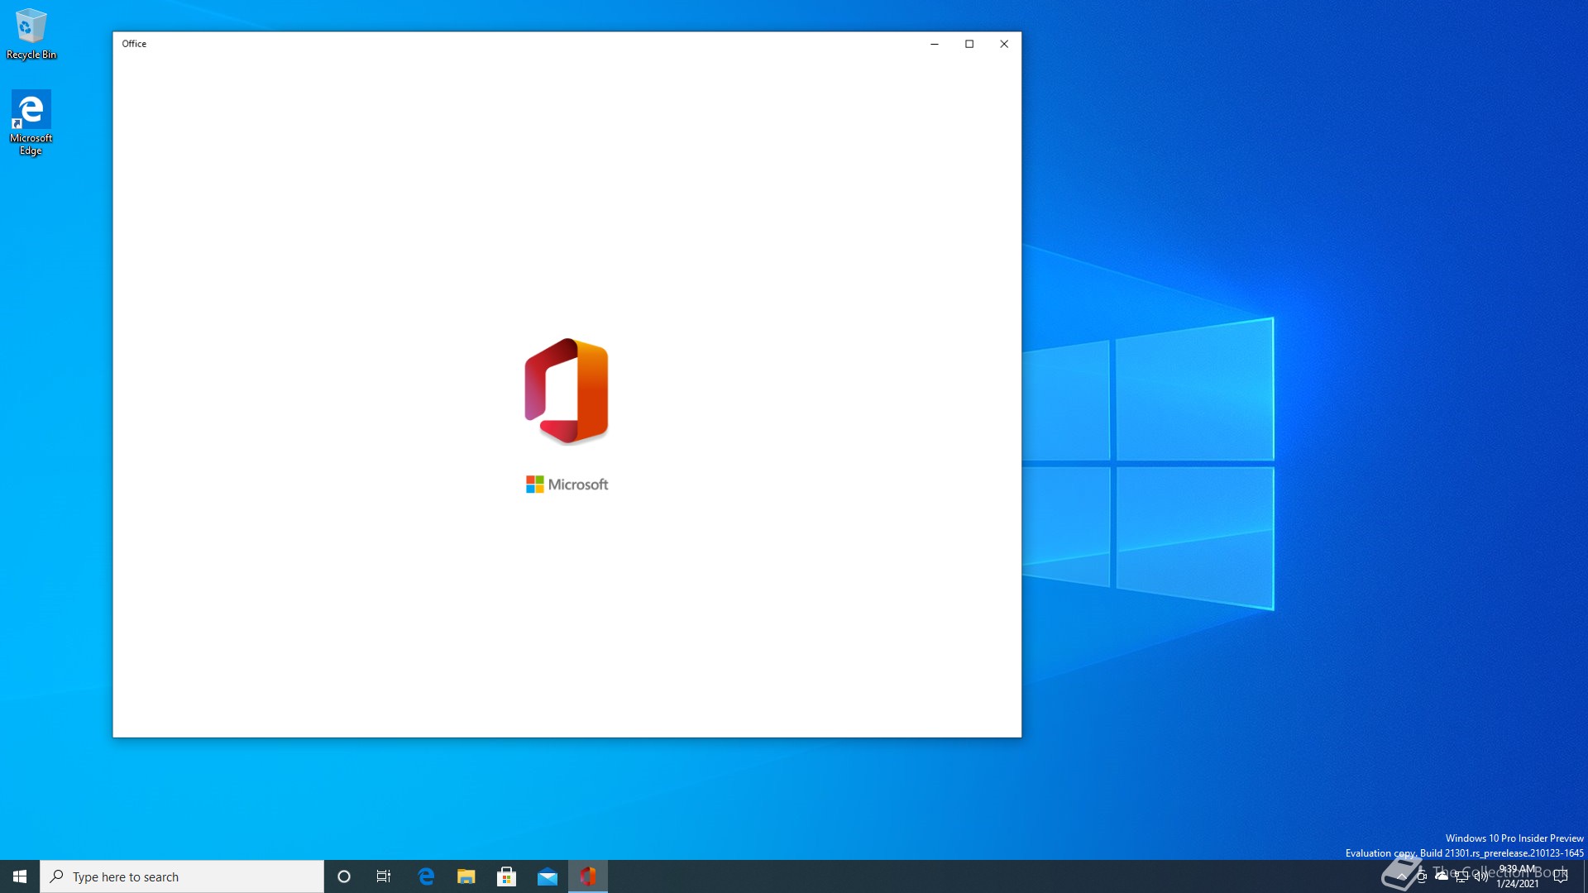
Task: Close the Office window
Action: click(x=1004, y=44)
